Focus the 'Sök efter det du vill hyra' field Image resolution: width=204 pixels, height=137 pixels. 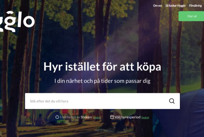click(102, 101)
